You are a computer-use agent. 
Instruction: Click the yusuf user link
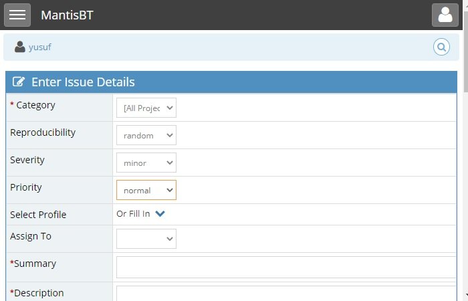coord(40,47)
